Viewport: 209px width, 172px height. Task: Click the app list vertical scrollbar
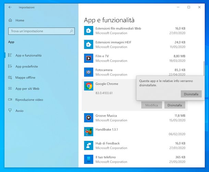click(204, 68)
